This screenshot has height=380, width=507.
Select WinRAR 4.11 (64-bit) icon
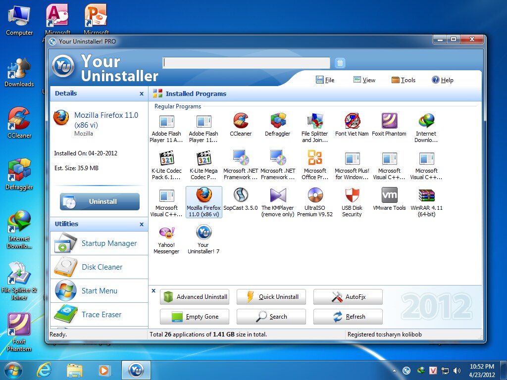pyautogui.click(x=426, y=196)
